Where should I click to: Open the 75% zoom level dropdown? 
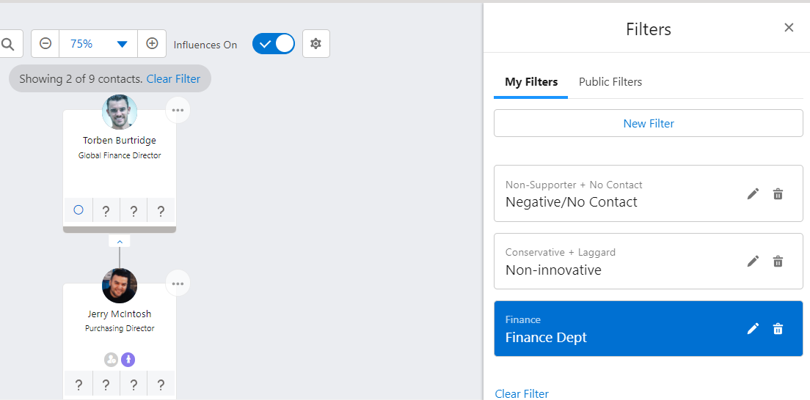click(98, 44)
